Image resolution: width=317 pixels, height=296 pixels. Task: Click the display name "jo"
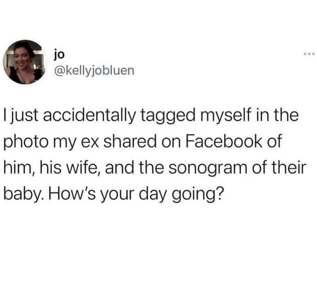click(x=59, y=55)
